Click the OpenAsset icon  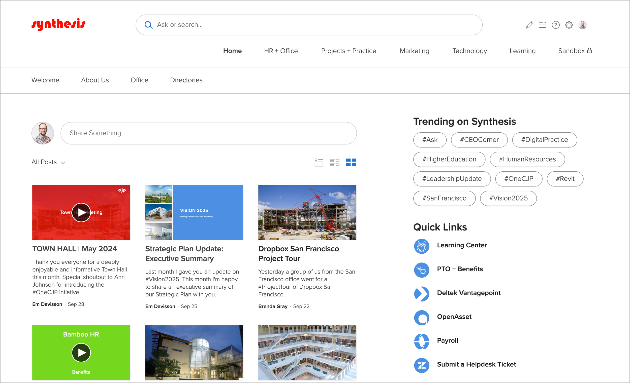[x=422, y=318]
